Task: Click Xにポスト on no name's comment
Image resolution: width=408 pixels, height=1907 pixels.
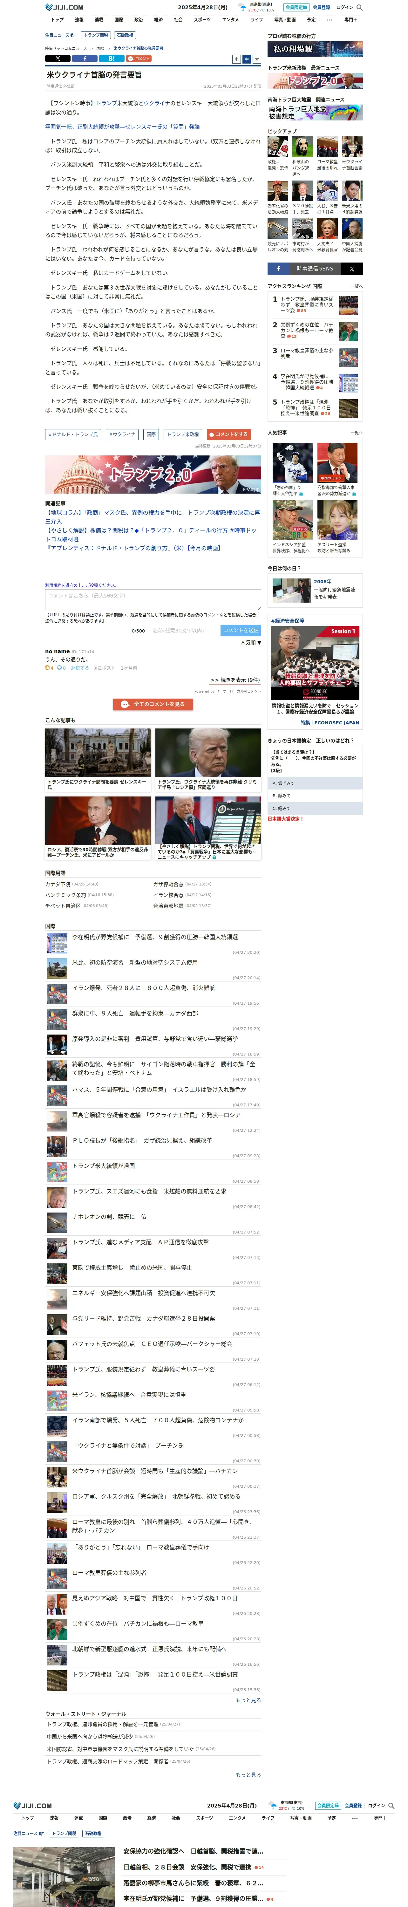Action: click(x=105, y=668)
